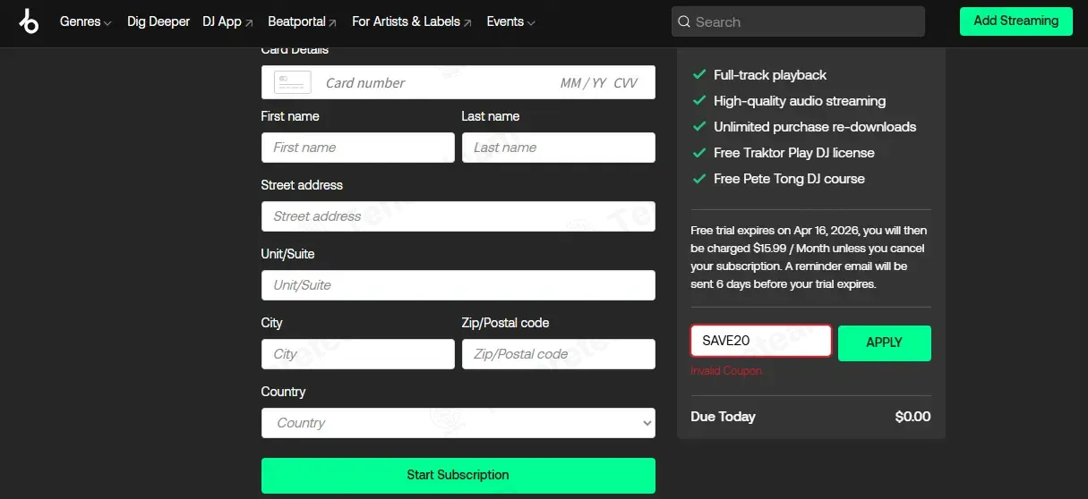
Task: Open the Beatport logo home link
Action: click(29, 21)
